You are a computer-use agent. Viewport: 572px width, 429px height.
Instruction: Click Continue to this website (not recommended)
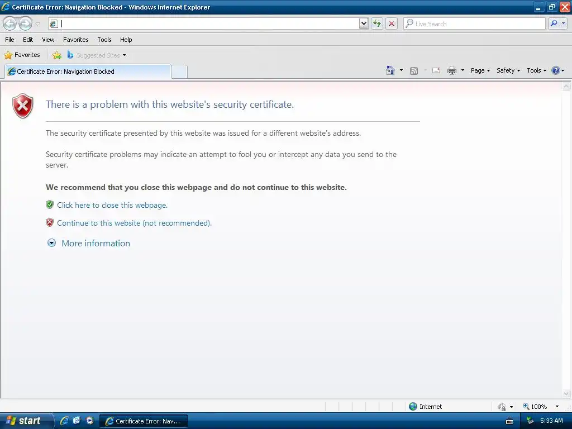point(134,223)
